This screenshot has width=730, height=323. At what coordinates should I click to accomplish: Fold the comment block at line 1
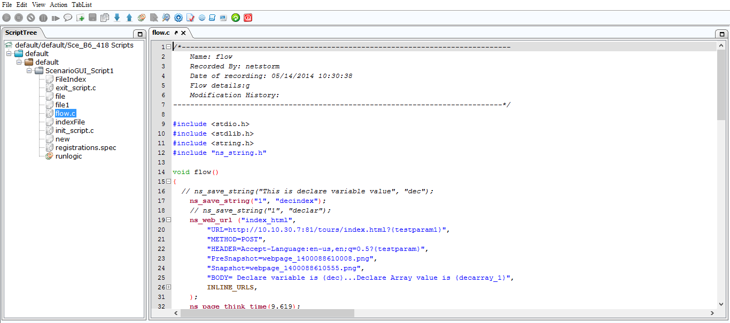[169, 47]
